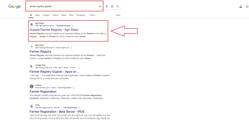The image size is (249, 121).
Task: Click the play.google.com store URL text
Action: coord(56,68)
